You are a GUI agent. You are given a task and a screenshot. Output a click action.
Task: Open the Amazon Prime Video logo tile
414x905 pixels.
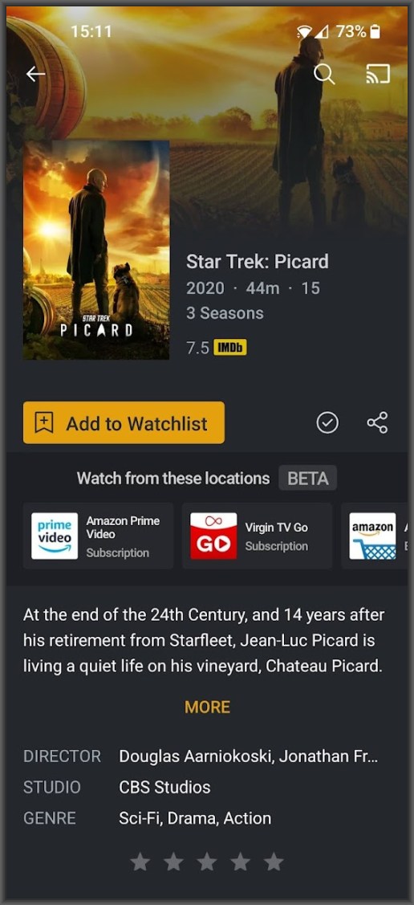55,536
